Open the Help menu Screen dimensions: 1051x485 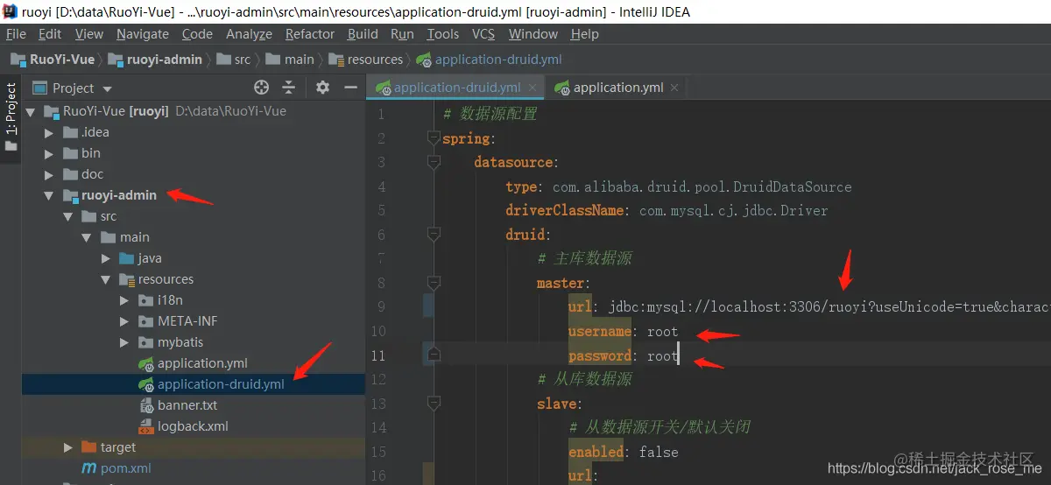coord(584,34)
